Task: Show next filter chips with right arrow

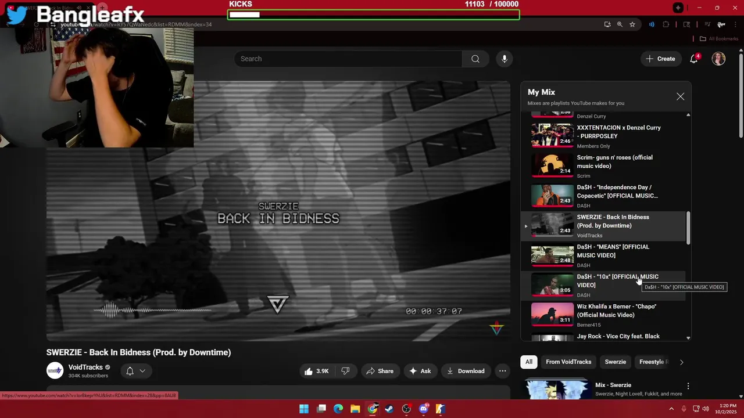Action: (x=681, y=362)
